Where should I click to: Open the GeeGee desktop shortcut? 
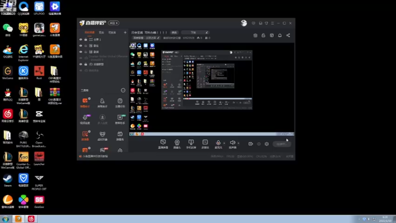pos(39,202)
